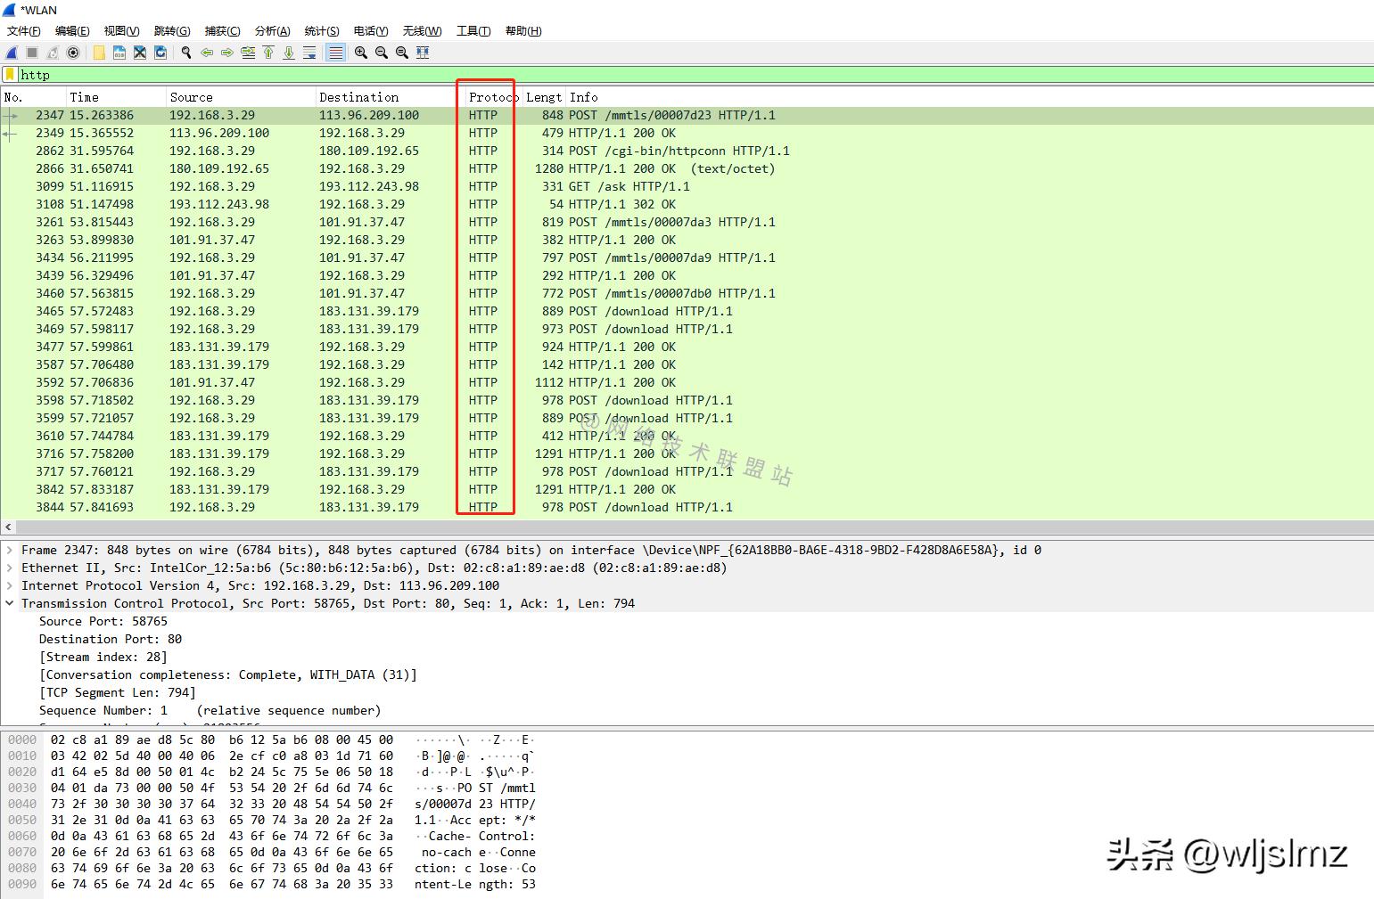Open a capture file via folder icon

tap(99, 53)
